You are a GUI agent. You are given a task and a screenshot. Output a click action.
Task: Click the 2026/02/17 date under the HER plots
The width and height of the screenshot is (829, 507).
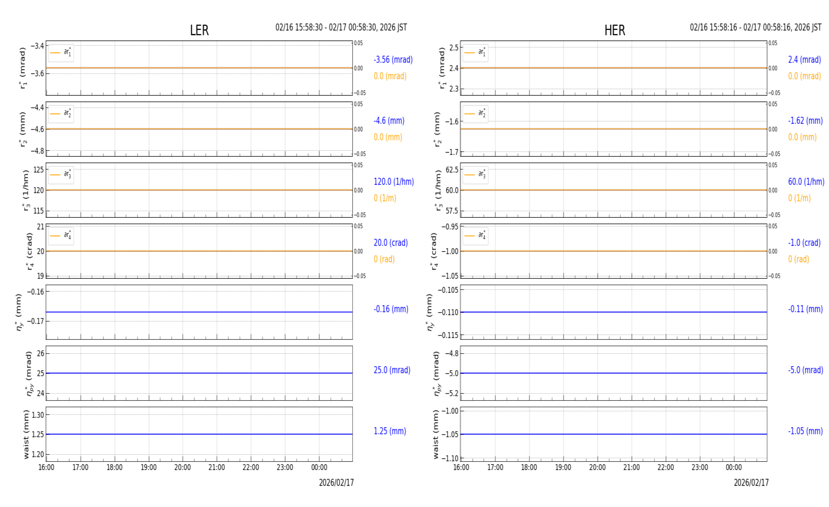pos(751,483)
